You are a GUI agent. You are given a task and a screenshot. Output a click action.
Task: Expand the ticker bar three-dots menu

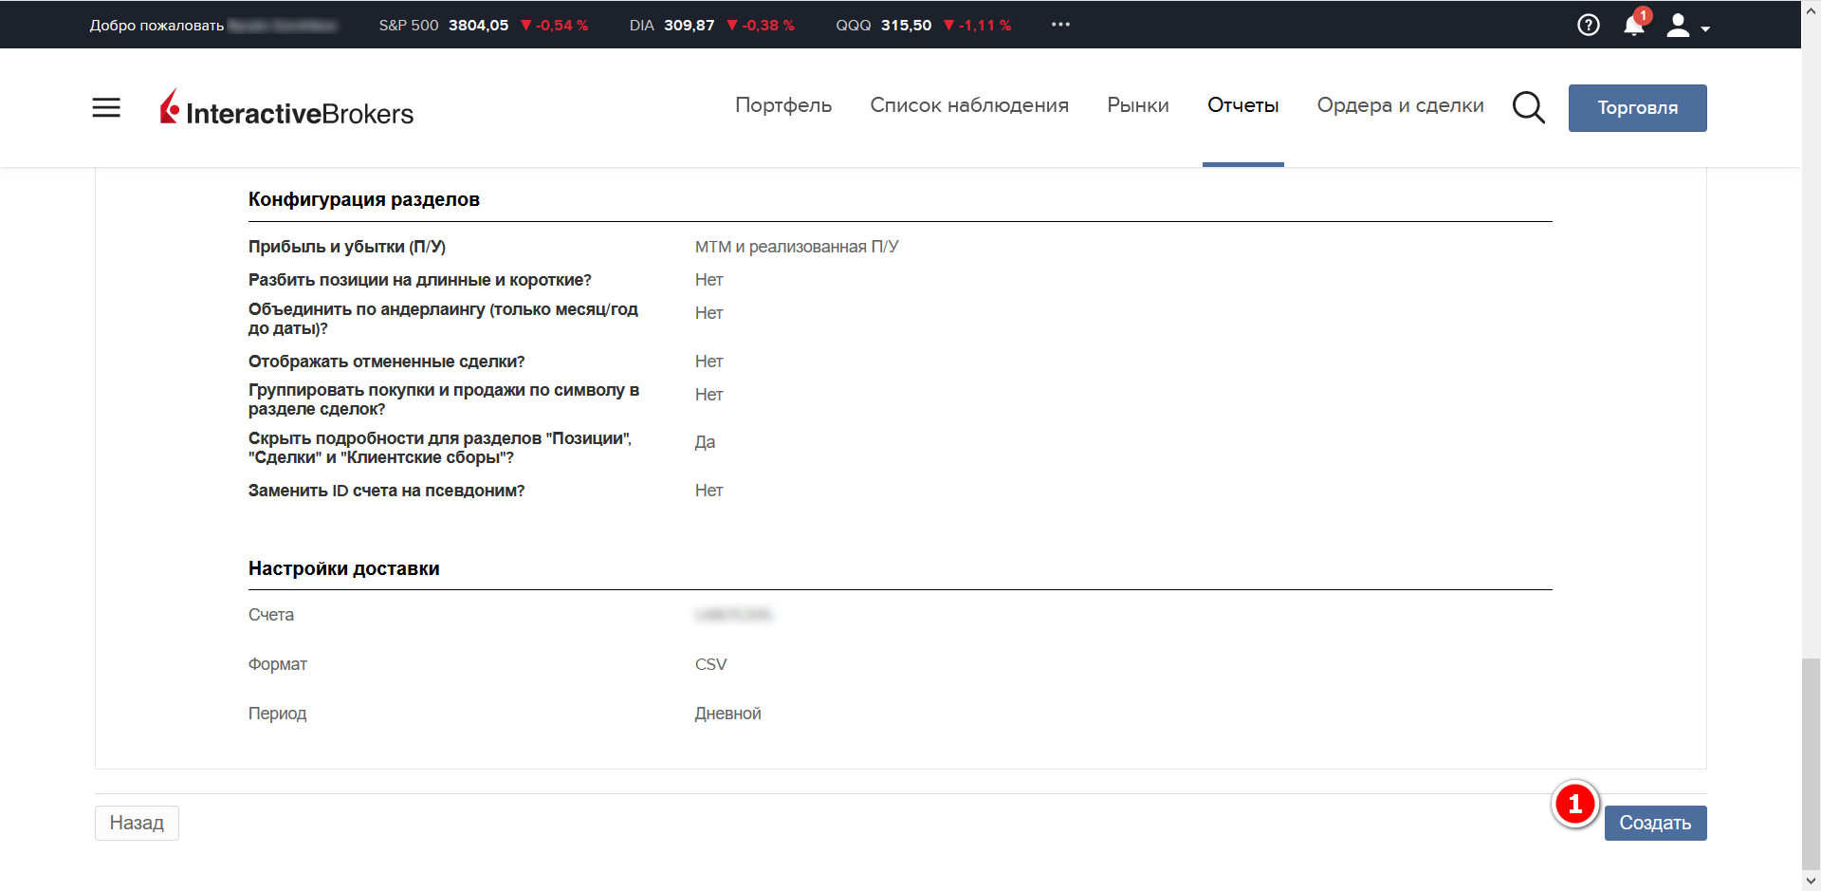[1060, 25]
